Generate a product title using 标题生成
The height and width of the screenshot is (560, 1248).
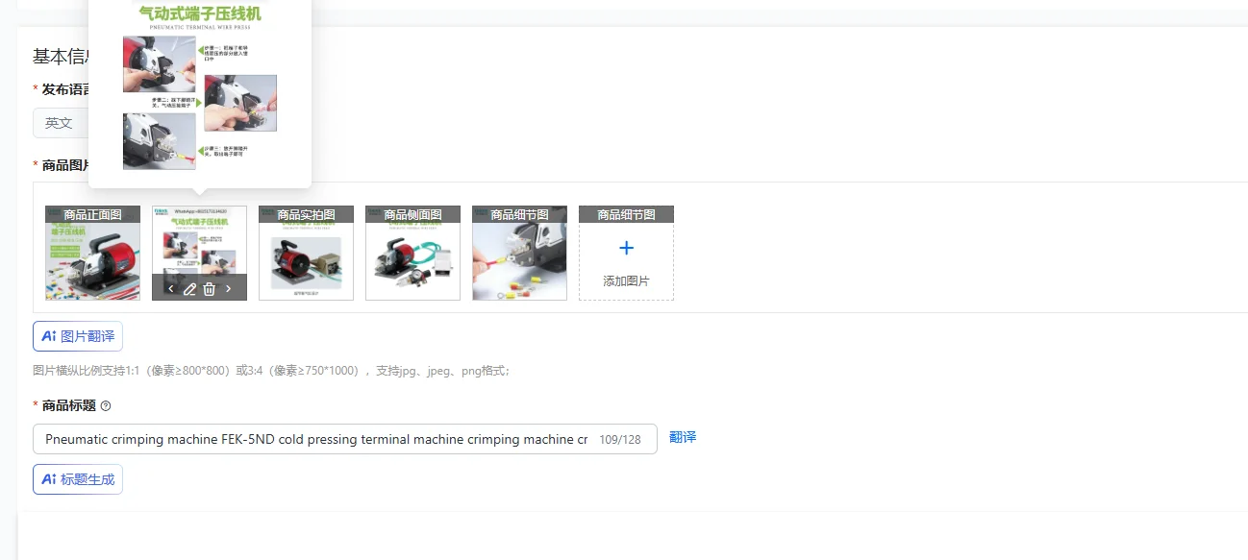tap(77, 478)
